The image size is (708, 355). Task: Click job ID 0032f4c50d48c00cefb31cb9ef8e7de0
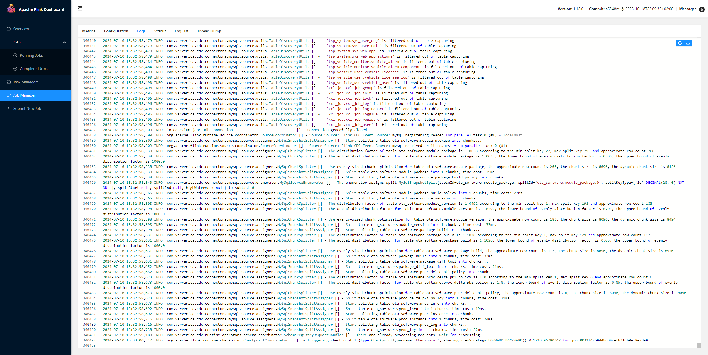pos(614,340)
